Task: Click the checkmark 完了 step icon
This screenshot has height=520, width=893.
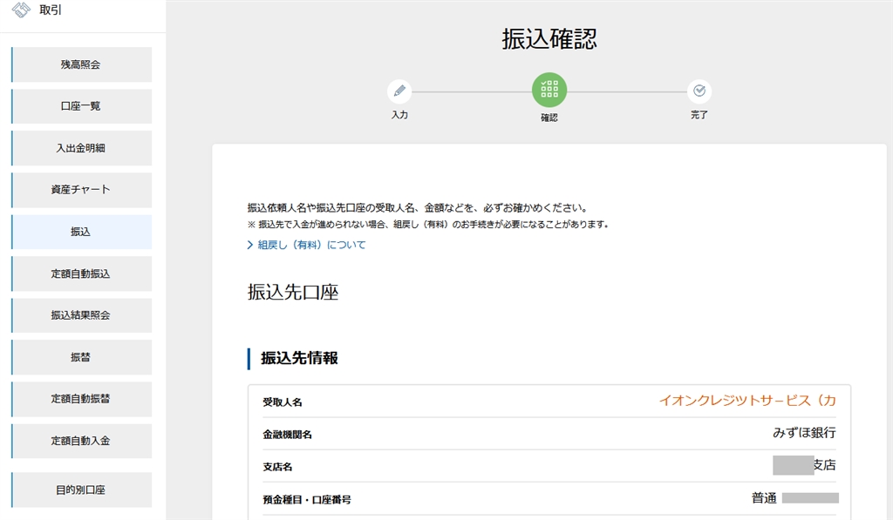Action: click(699, 91)
